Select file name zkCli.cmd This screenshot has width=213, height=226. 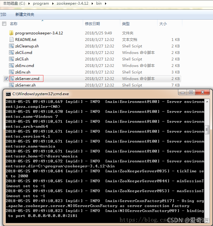click(x=24, y=53)
